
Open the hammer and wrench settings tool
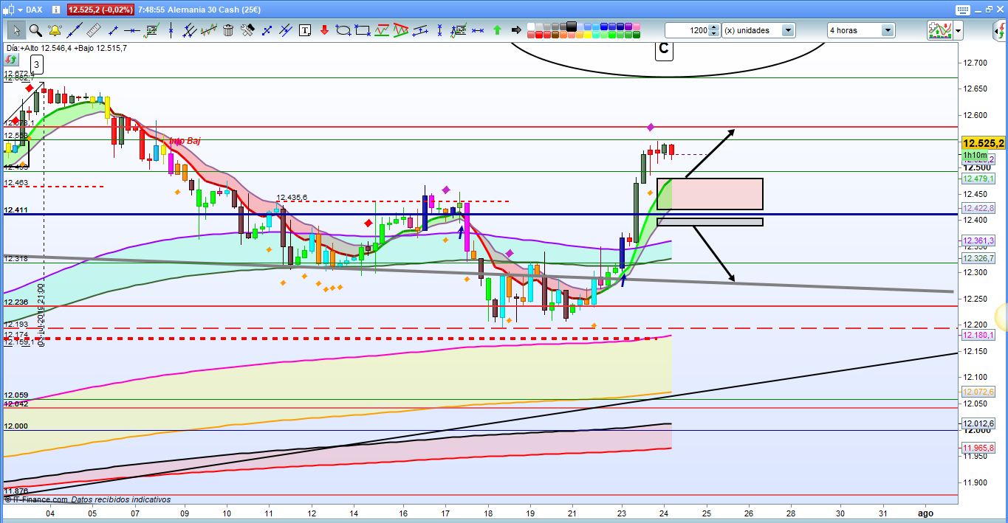coord(247,30)
